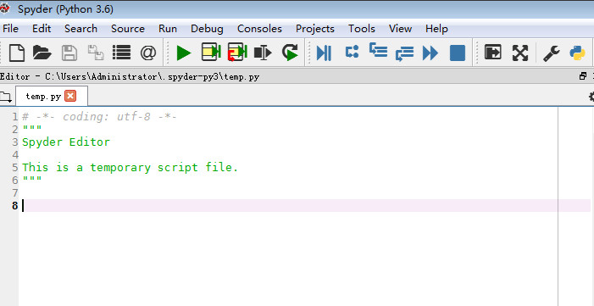The width and height of the screenshot is (594, 306).
Task: Click the 'Spyder Editor' docstring line
Action: pyautogui.click(x=66, y=142)
